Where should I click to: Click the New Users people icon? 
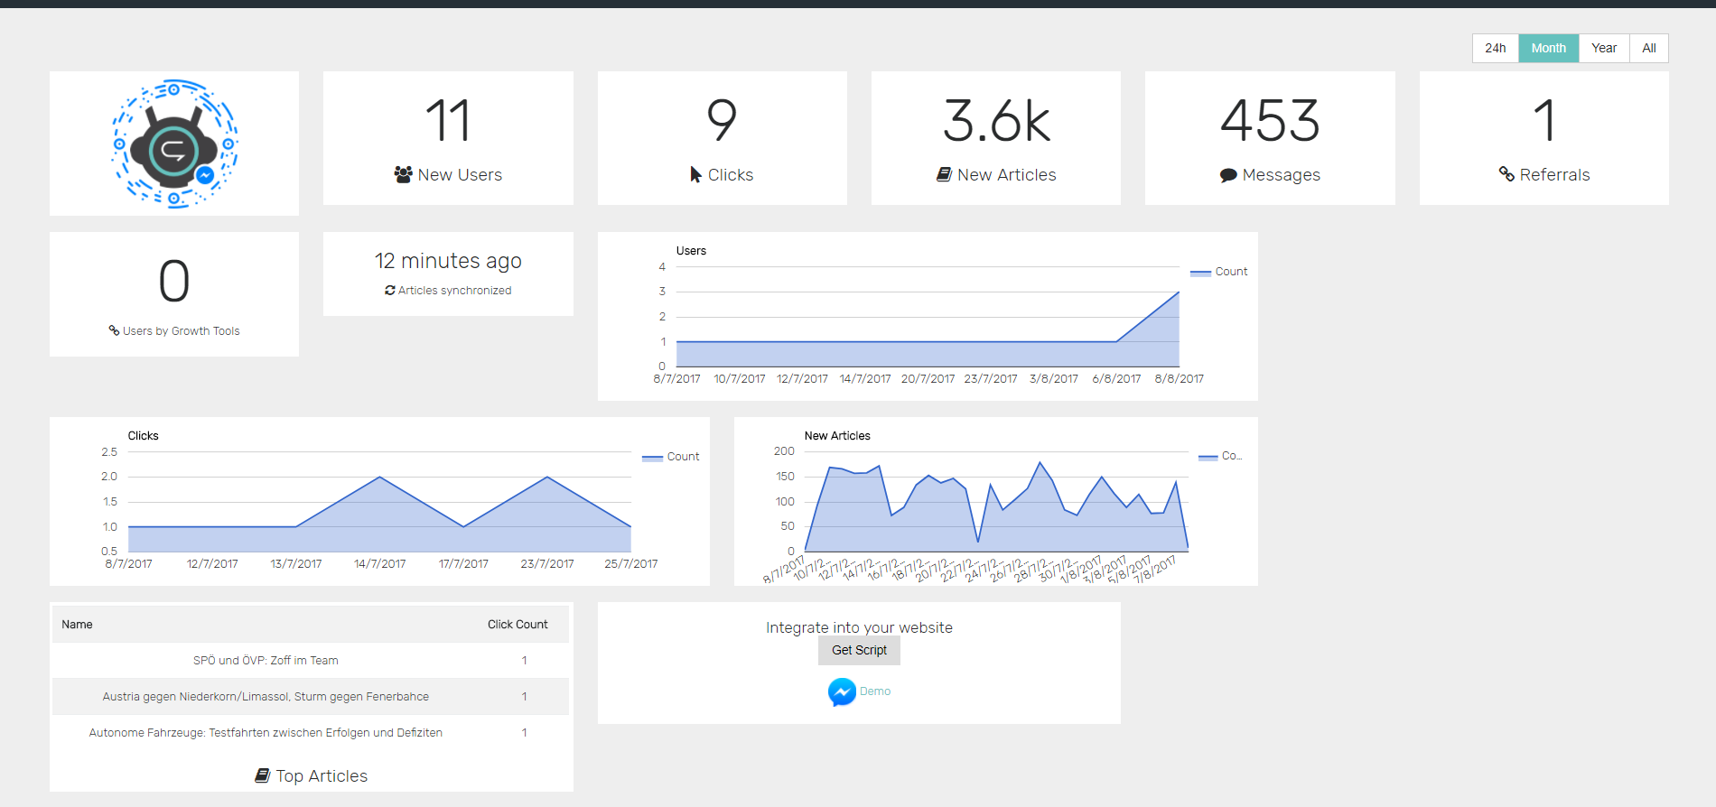coord(403,174)
